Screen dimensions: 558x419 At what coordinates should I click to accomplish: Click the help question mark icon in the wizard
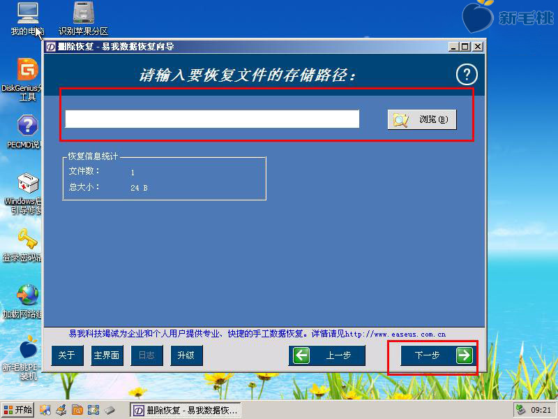click(x=467, y=75)
